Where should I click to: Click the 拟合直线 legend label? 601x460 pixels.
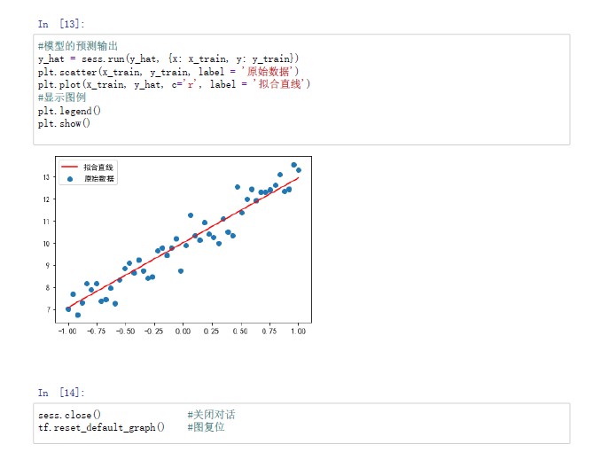[99, 168]
